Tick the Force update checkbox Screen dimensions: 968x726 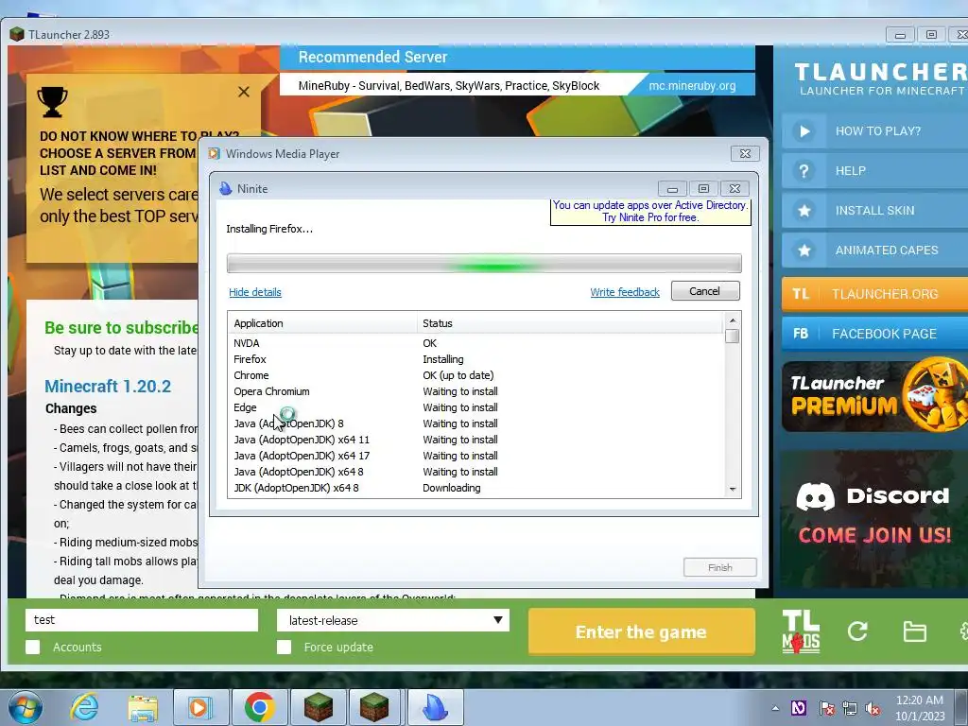[x=284, y=647]
